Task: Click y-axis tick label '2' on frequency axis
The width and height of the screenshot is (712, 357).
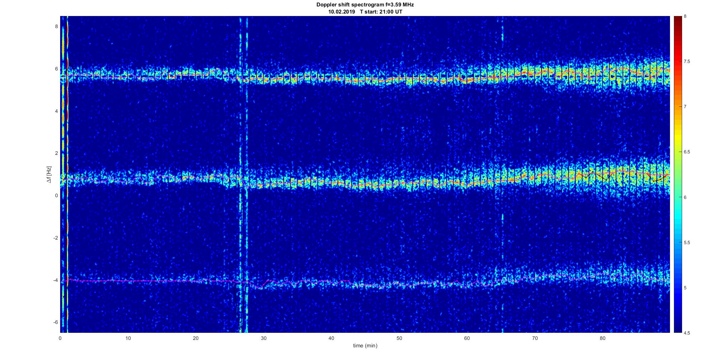Action: tap(56, 153)
